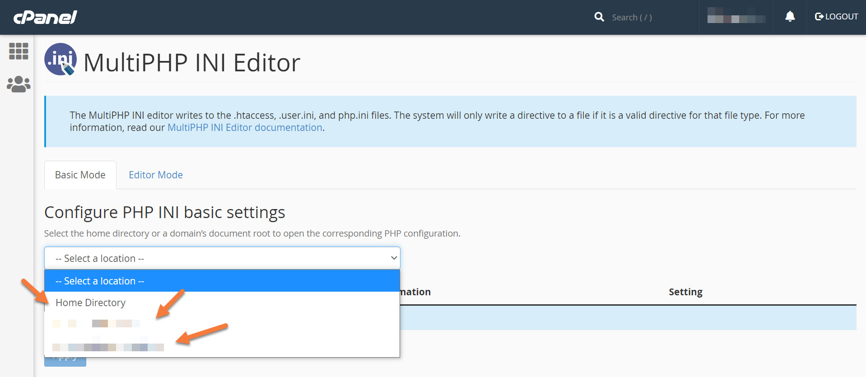Switch to the Basic Mode tab

coord(80,175)
